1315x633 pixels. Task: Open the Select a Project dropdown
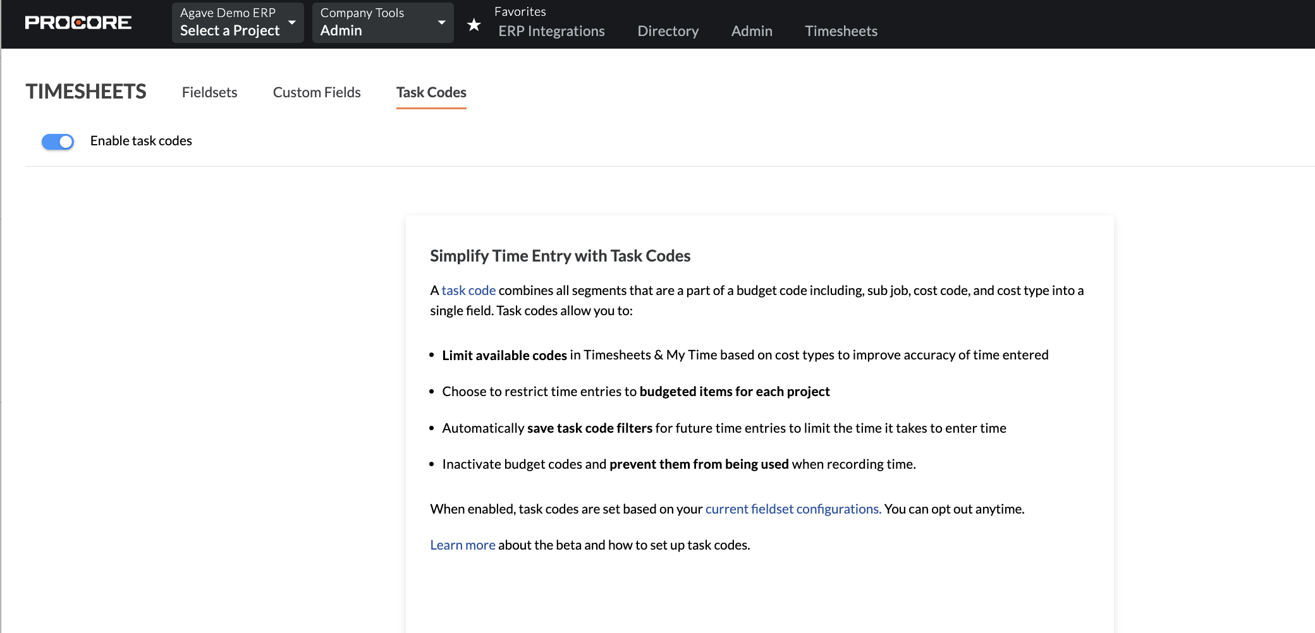pos(238,23)
